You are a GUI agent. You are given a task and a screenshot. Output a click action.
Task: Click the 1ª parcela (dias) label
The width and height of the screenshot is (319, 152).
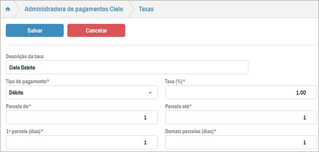[24, 131]
